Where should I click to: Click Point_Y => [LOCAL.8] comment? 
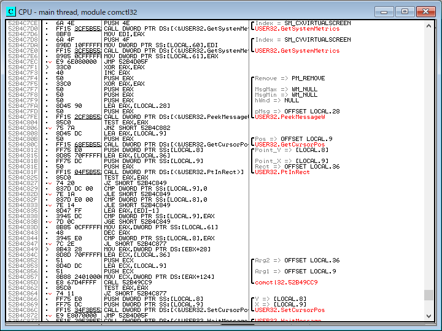tap(292, 150)
